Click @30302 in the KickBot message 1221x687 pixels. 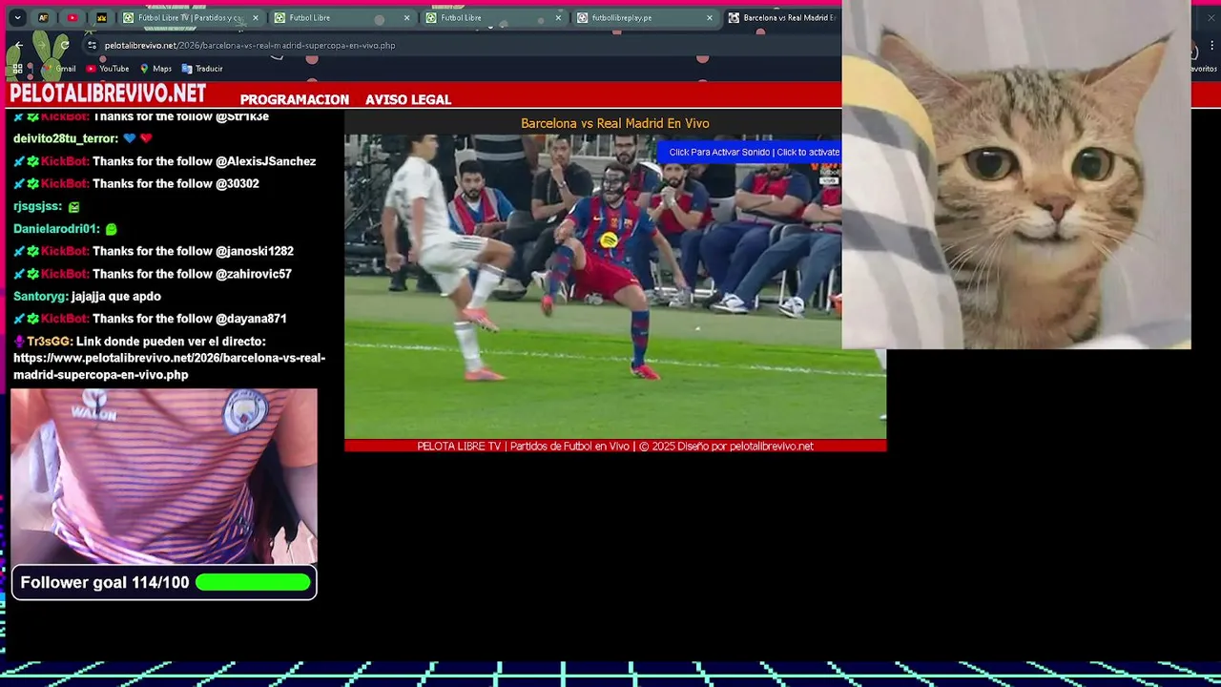click(238, 184)
